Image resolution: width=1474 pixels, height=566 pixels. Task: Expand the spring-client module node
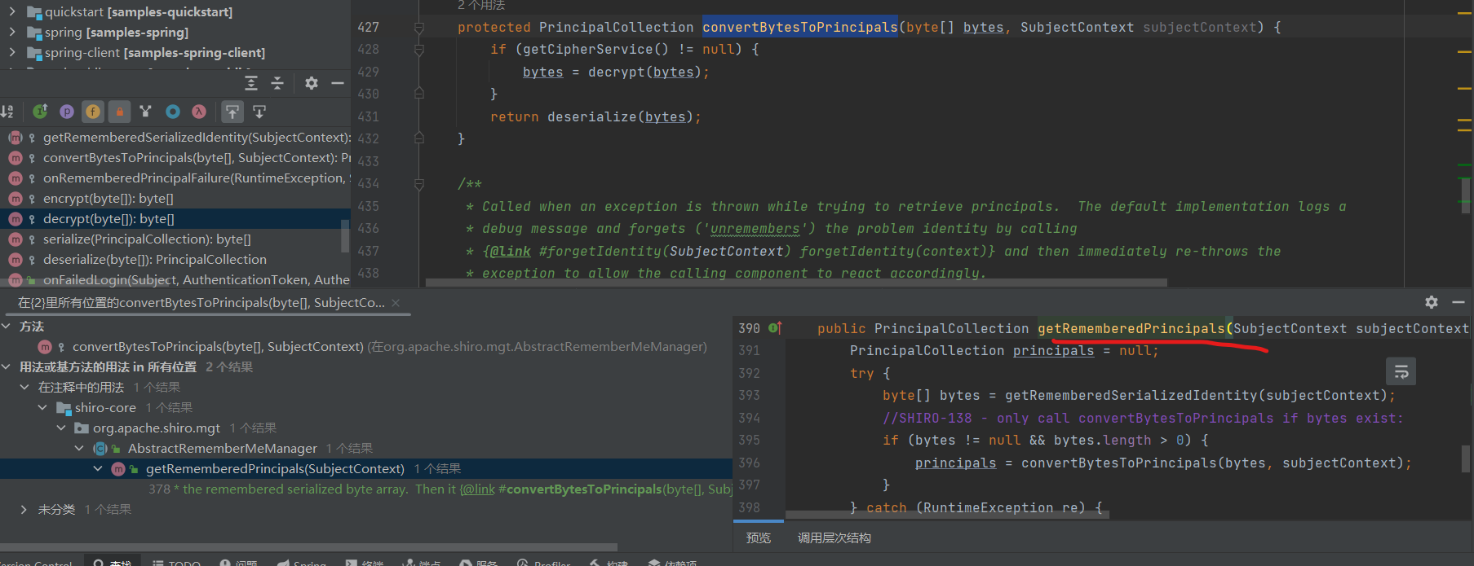click(x=11, y=53)
